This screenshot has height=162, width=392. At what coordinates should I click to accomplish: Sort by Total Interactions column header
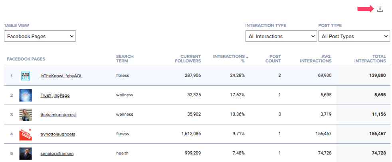(x=370, y=59)
